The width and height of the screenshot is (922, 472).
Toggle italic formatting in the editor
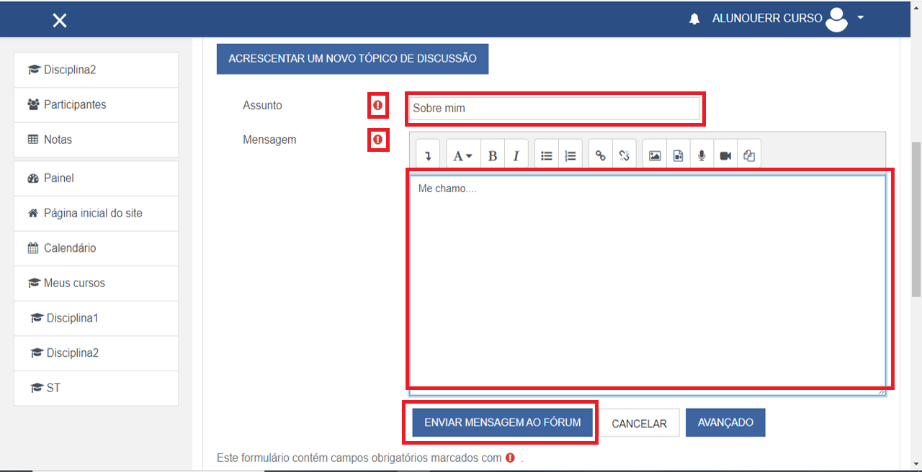(x=516, y=155)
